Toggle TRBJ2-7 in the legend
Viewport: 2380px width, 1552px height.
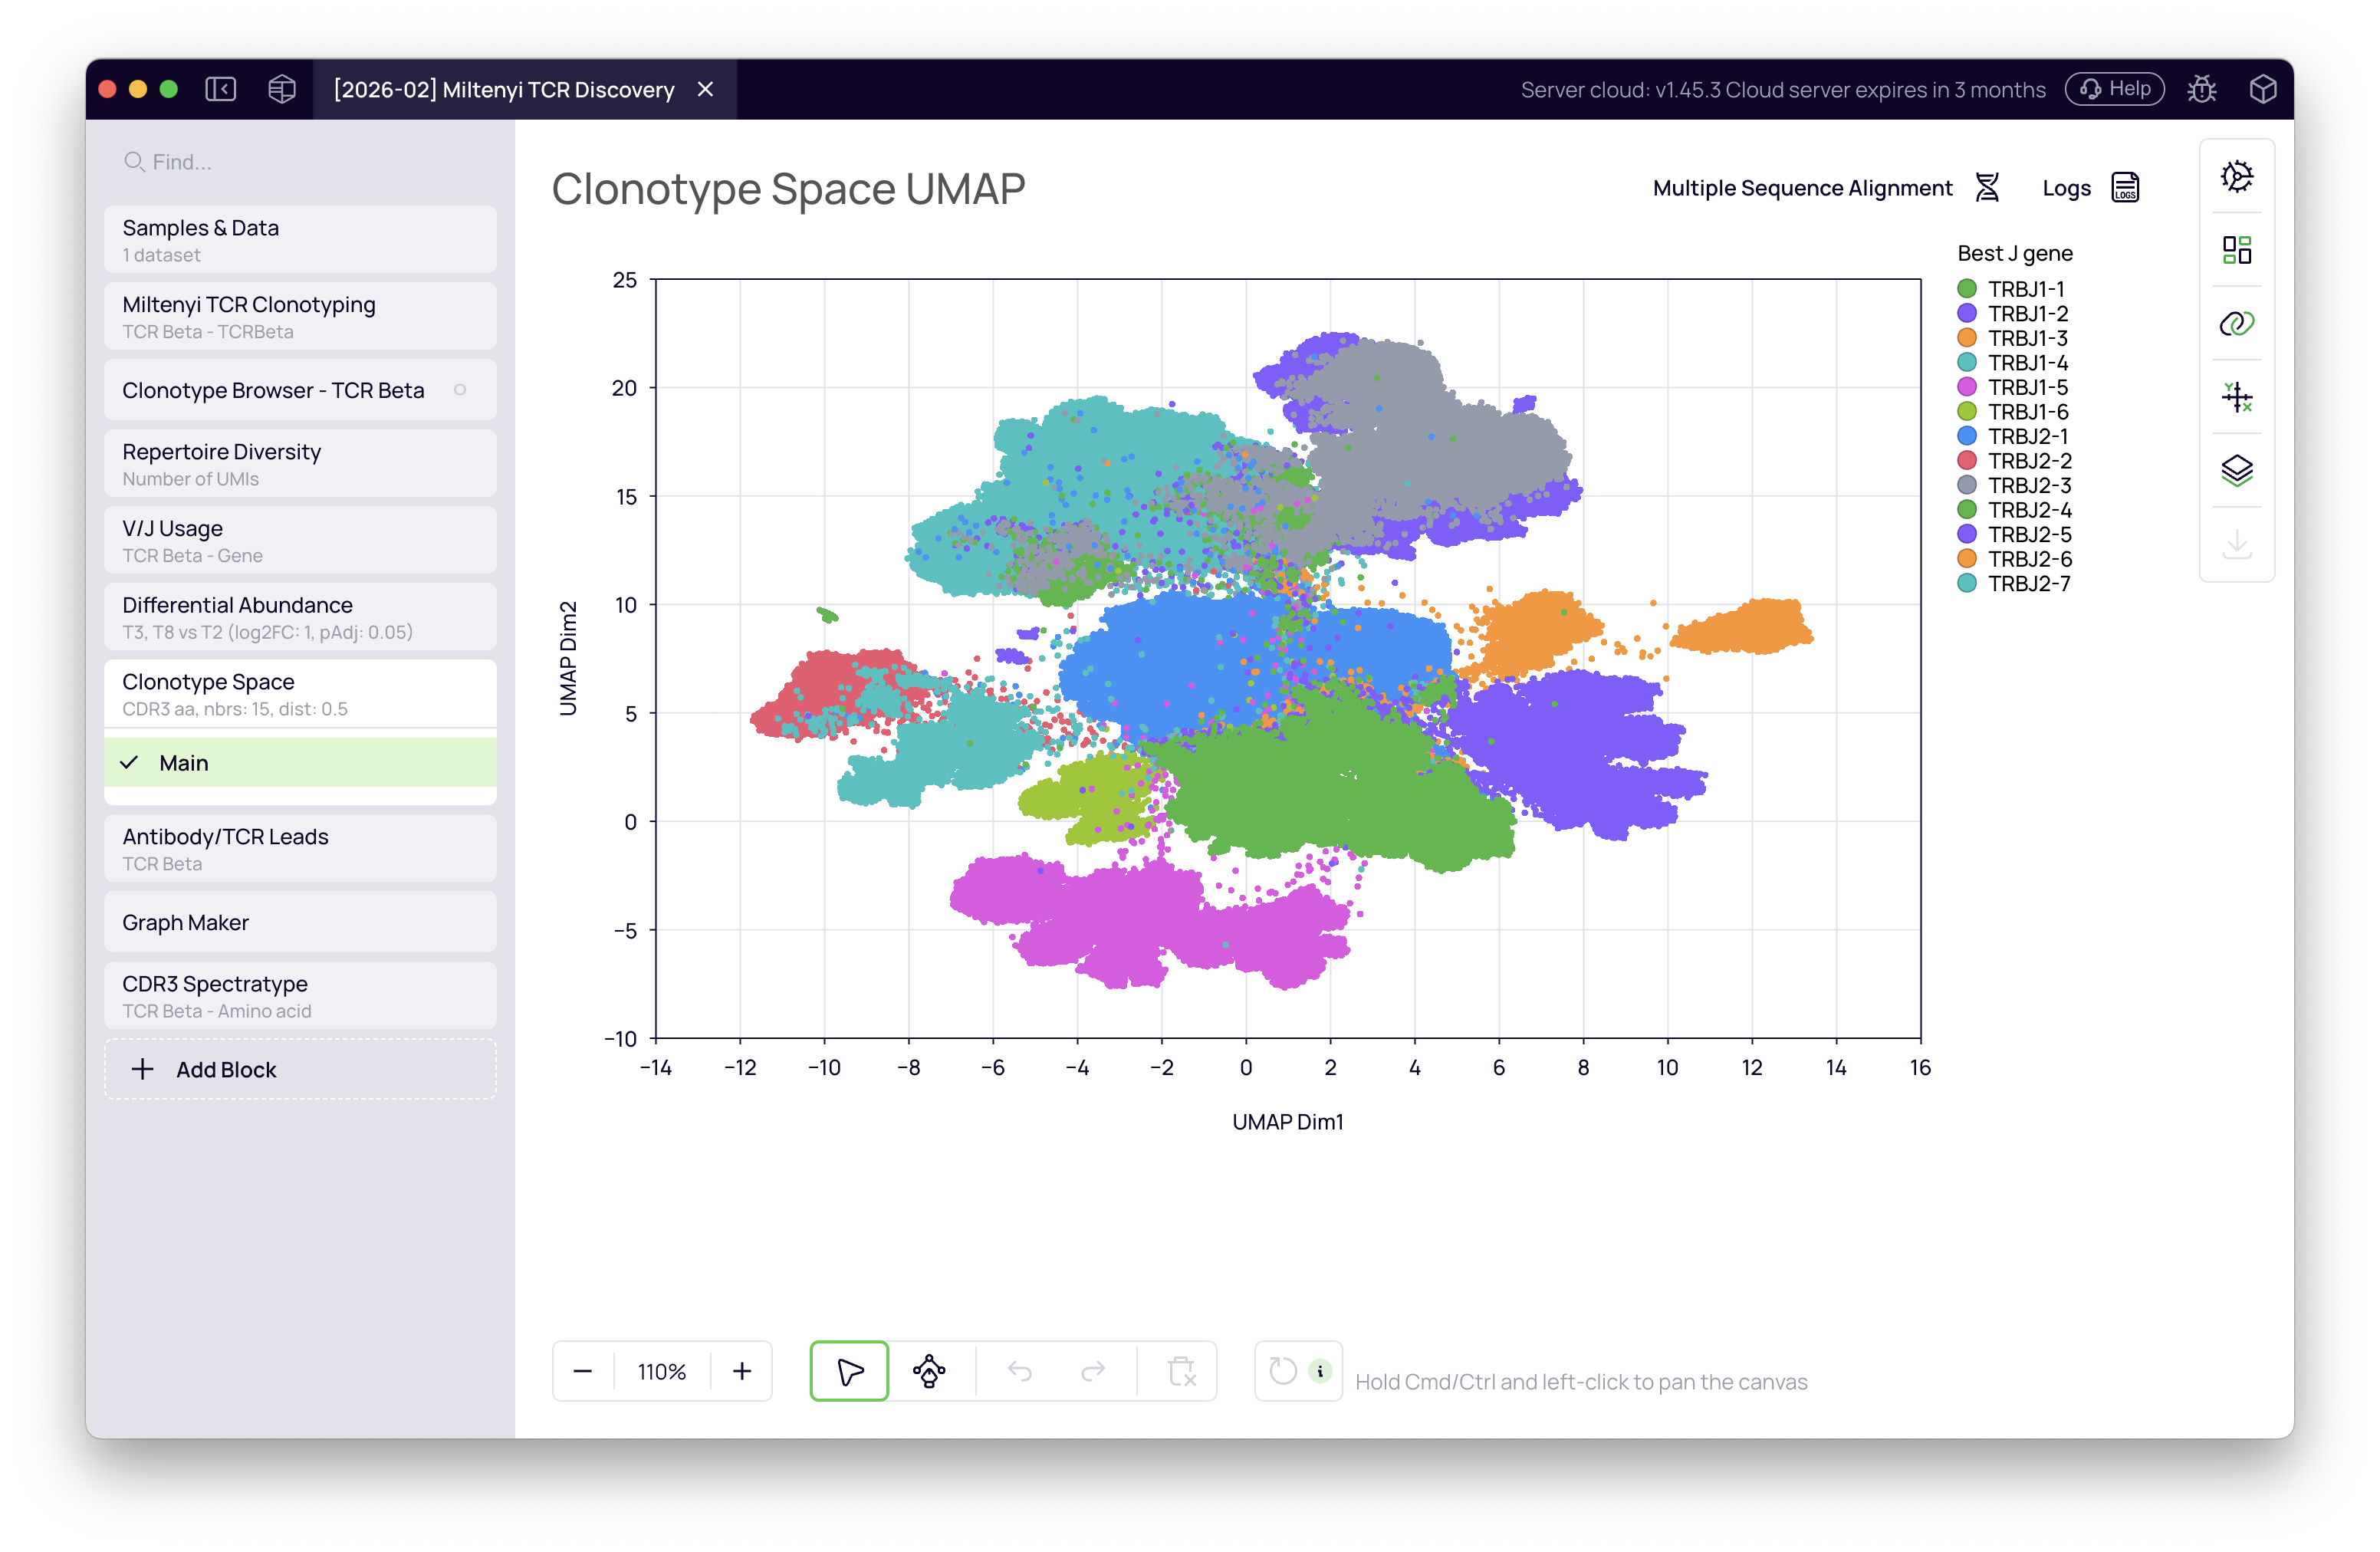pos(2031,584)
